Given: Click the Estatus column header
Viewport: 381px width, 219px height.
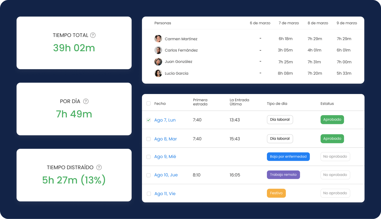Looking at the screenshot, I should 327,104.
